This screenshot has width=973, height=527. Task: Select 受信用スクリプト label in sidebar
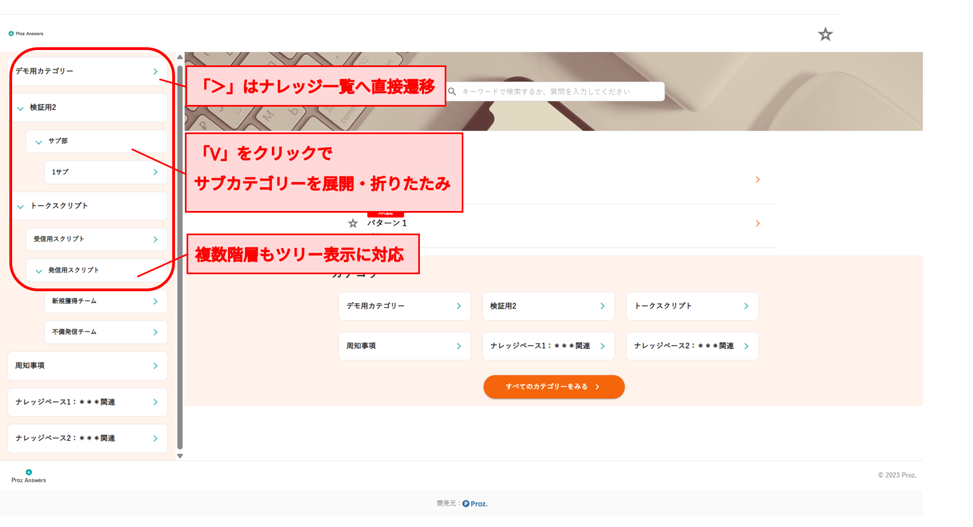59,239
